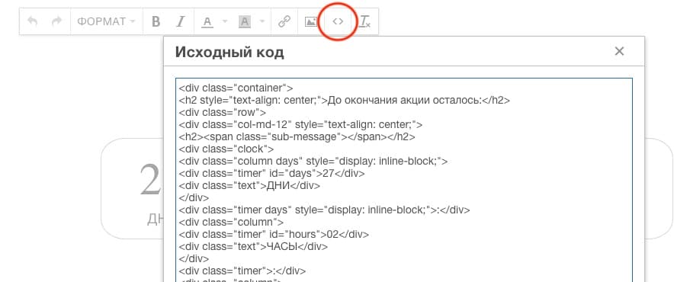Click the line <div class="row">
The height and width of the screenshot is (282, 674).
[222, 113]
